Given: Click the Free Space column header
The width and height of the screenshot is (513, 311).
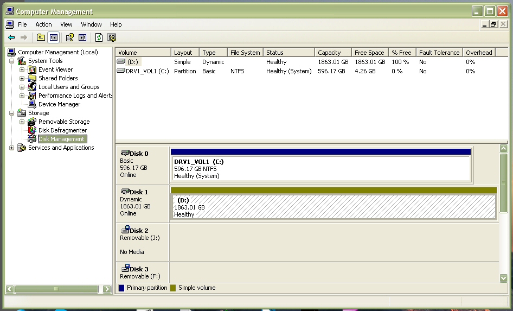Looking at the screenshot, I should point(369,53).
